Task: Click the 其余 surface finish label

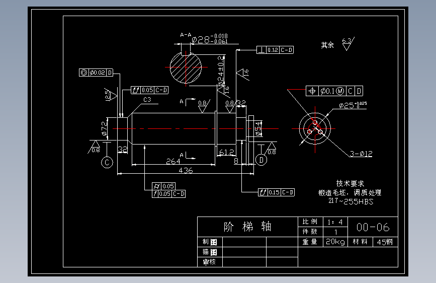Action: (327, 45)
